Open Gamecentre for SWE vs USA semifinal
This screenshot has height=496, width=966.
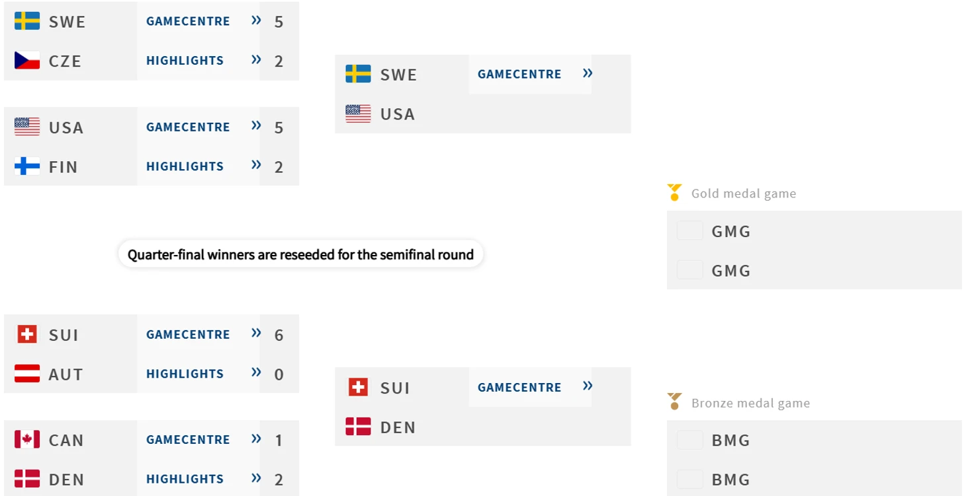click(519, 74)
